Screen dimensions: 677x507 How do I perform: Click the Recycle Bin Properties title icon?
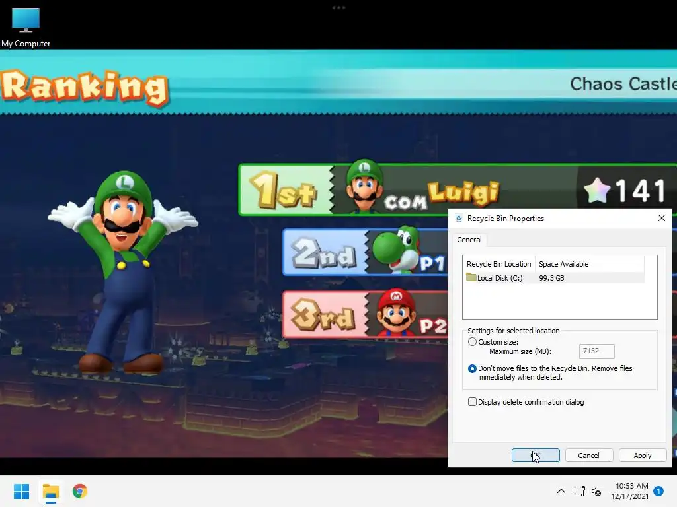pyautogui.click(x=459, y=219)
